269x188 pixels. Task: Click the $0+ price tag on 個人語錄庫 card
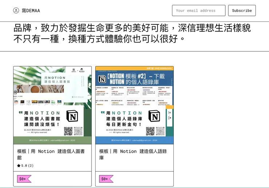(x=106, y=179)
